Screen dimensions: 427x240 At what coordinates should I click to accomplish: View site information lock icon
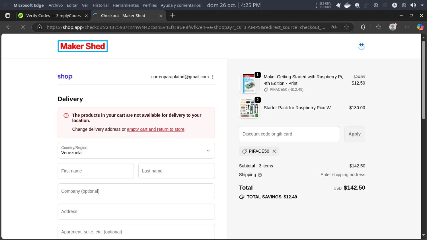pyautogui.click(x=40, y=27)
